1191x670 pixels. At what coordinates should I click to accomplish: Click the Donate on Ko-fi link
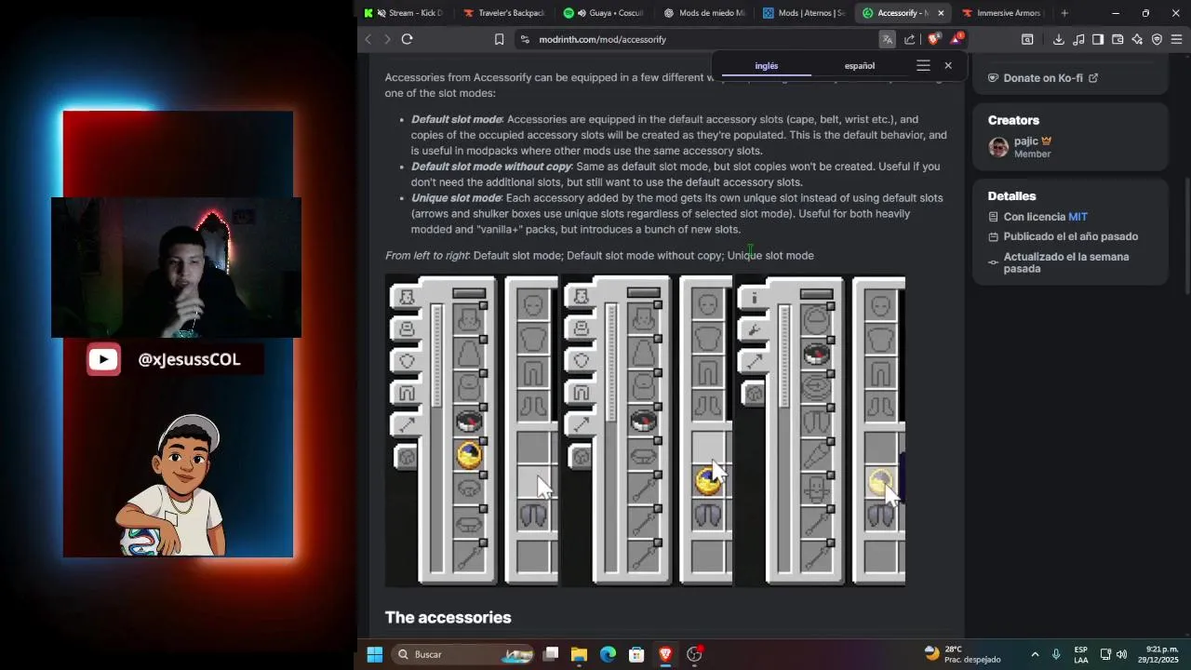coord(1043,78)
